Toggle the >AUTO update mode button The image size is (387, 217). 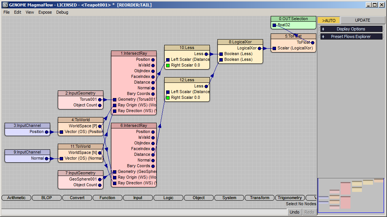[328, 21]
